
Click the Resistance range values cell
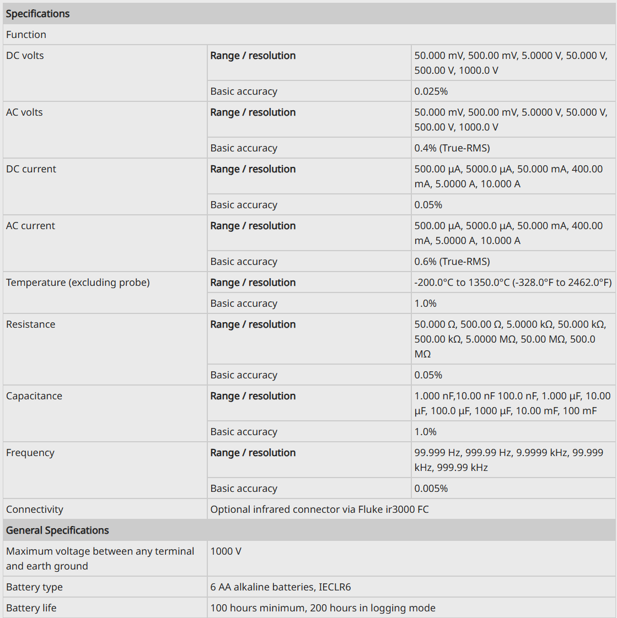pyautogui.click(x=513, y=339)
